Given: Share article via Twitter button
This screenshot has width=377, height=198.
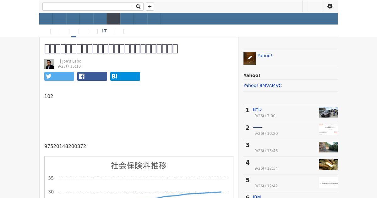Looking at the screenshot, I should 59,76.
